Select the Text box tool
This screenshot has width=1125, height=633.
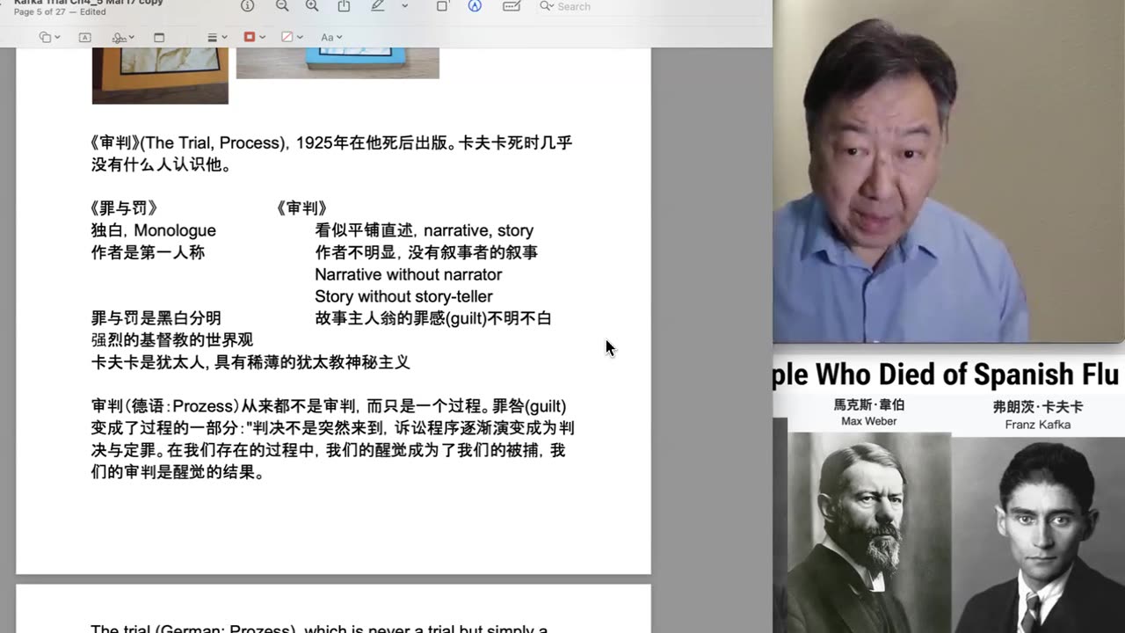(85, 38)
